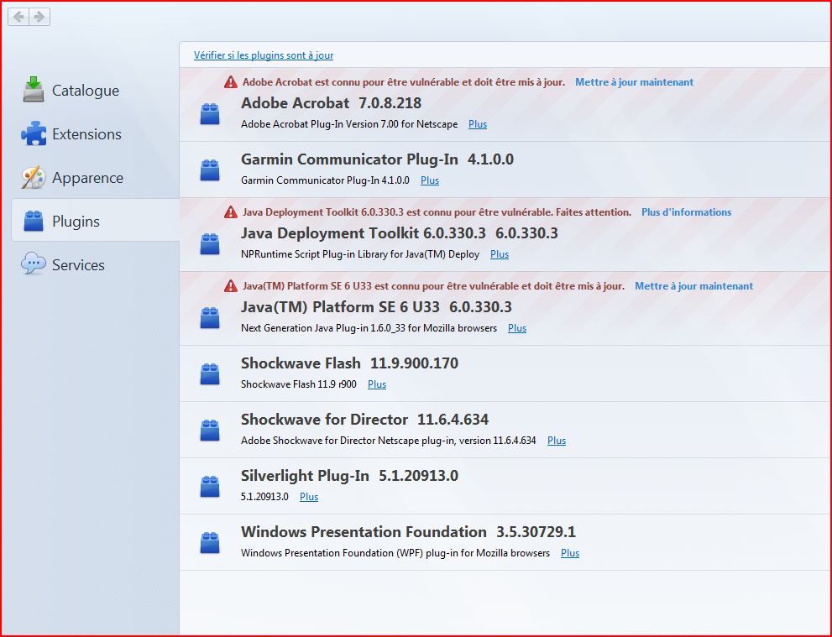Click 'Mettre à jour maintenant' for Java Platform
This screenshot has height=637, width=832.
tap(693, 286)
